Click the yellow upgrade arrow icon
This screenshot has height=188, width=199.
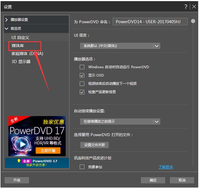tap(19, 160)
